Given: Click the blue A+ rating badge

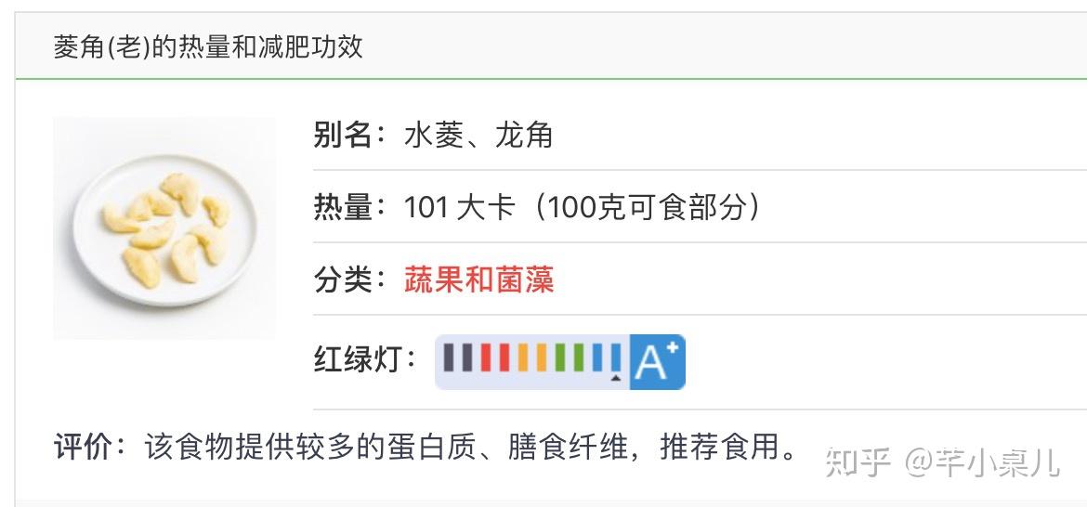Looking at the screenshot, I should pos(658,362).
